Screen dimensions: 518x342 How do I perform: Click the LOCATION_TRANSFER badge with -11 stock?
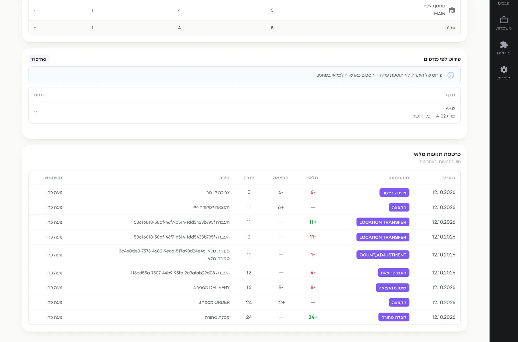click(x=383, y=237)
